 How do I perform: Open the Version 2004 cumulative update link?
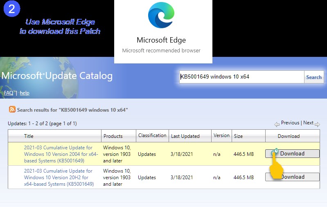[58, 154]
